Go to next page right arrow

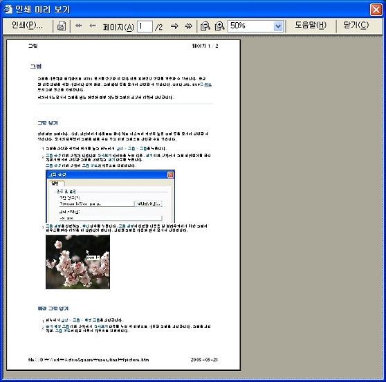pos(174,26)
